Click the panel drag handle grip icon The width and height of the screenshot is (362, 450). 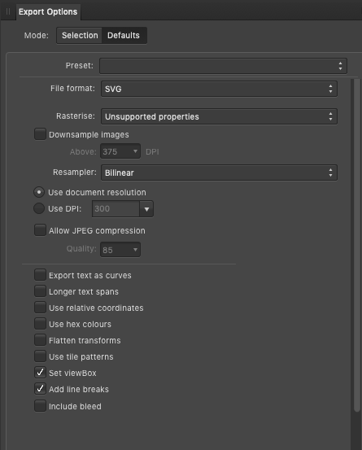click(x=8, y=11)
